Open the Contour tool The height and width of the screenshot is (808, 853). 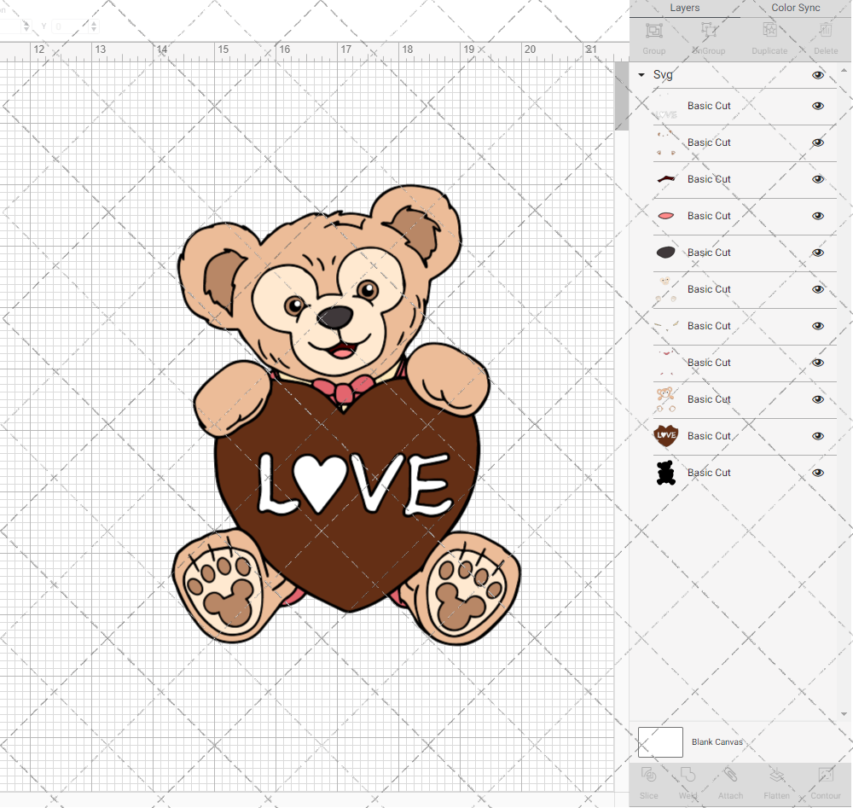point(826,775)
